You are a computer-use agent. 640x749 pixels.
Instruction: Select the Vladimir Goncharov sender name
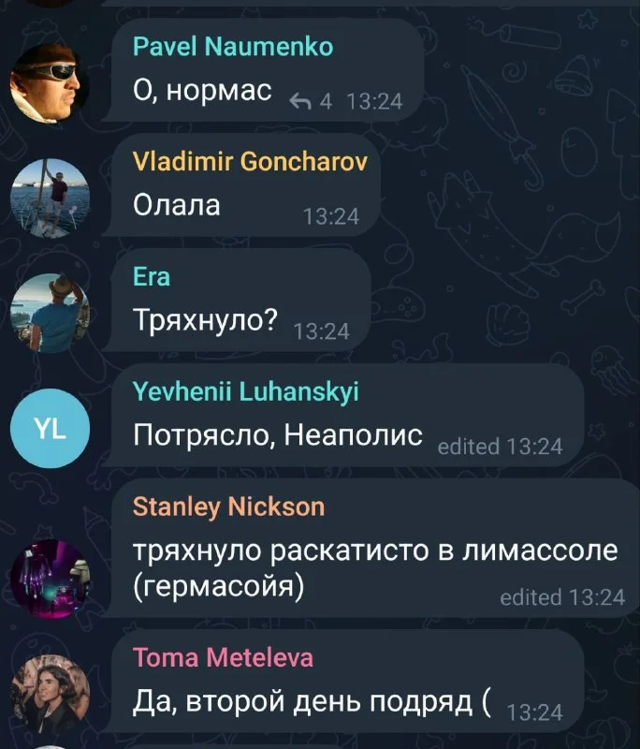point(250,161)
